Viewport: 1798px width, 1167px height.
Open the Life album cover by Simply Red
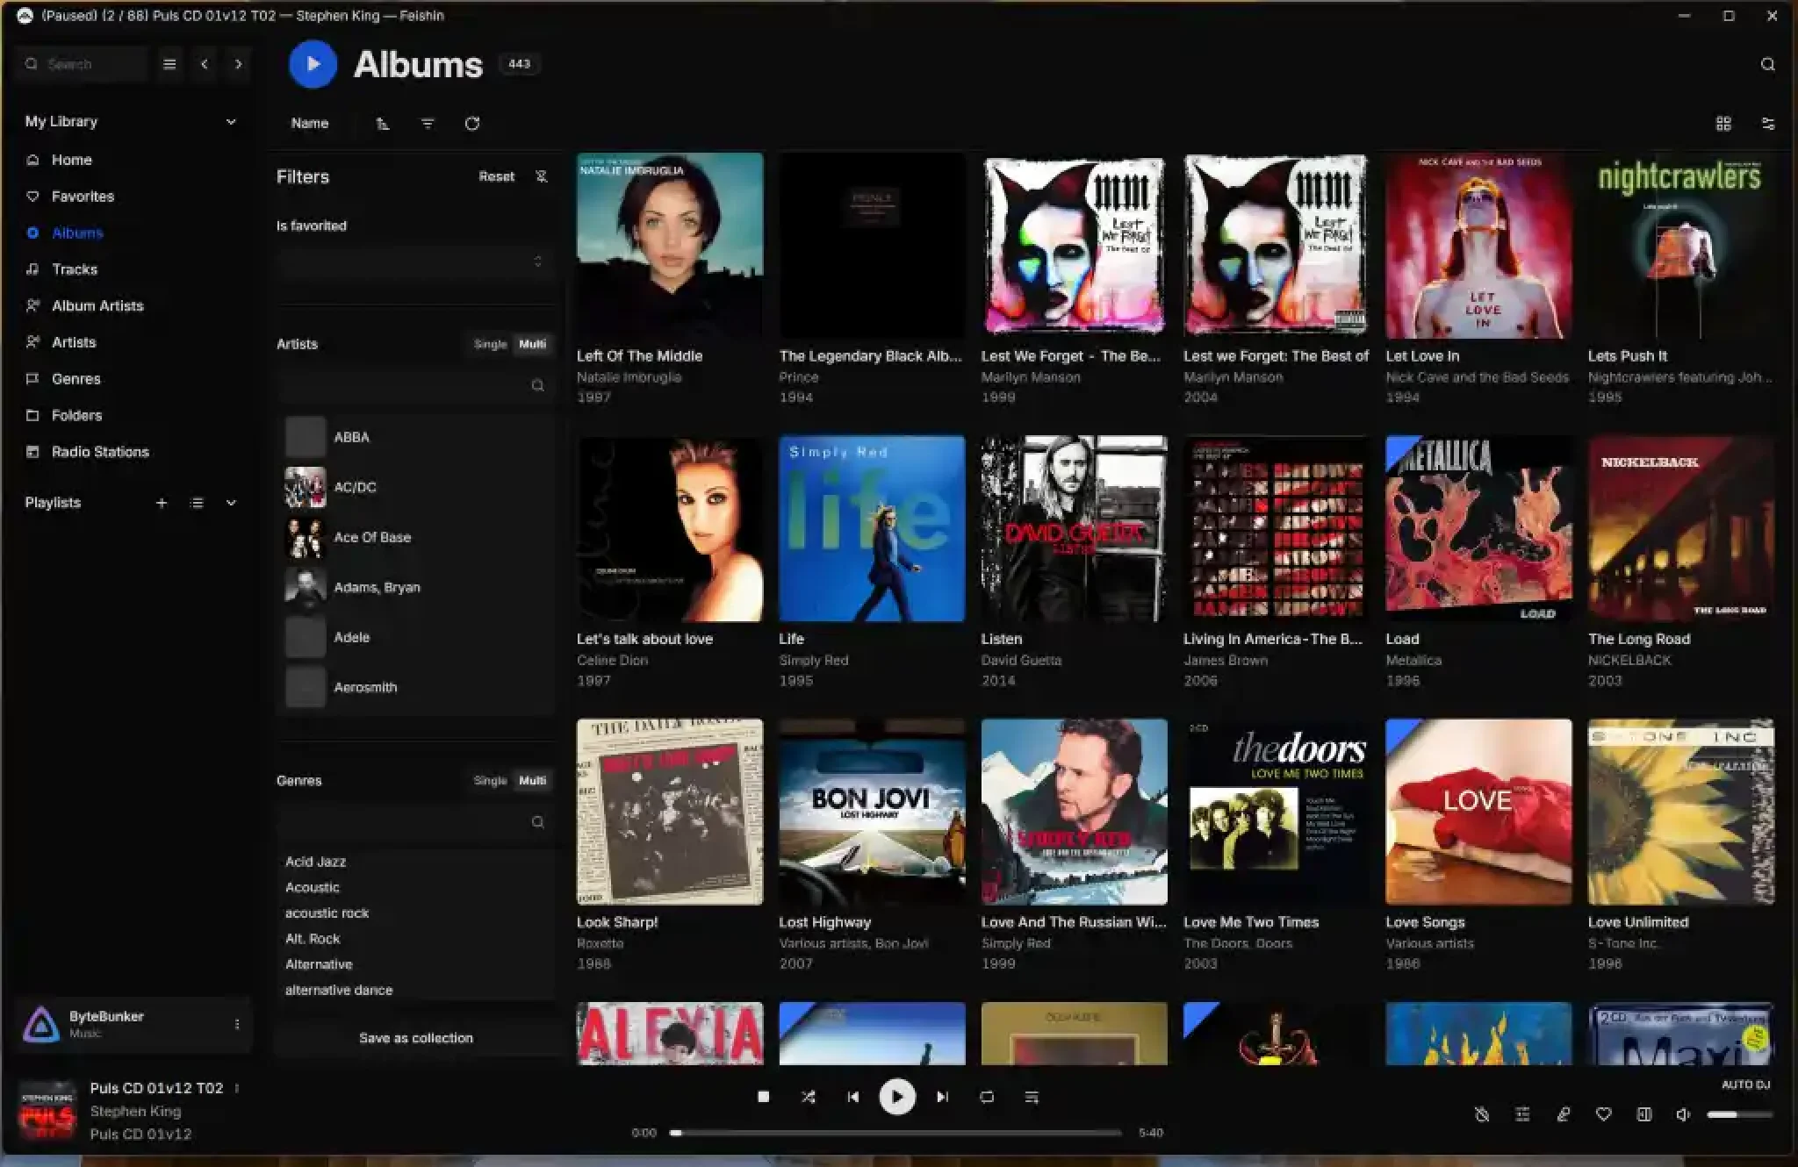pyautogui.click(x=872, y=529)
